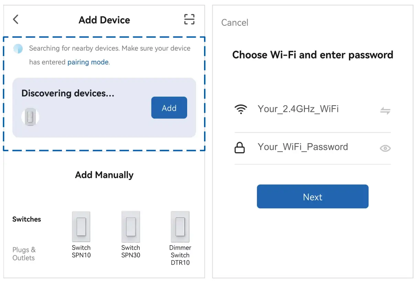
Task: Toggle password visibility eye icon
Action: [x=385, y=148]
